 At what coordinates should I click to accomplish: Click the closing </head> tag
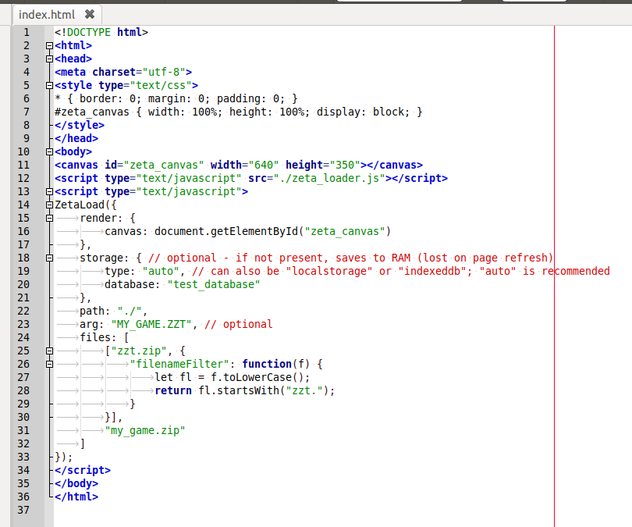76,138
